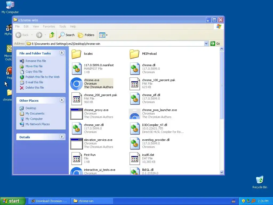The height and width of the screenshot is (205, 273).
Task: Open the File menu
Action: tap(17, 26)
